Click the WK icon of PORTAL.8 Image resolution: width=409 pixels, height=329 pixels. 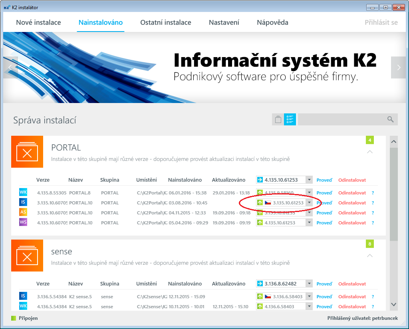point(23,192)
